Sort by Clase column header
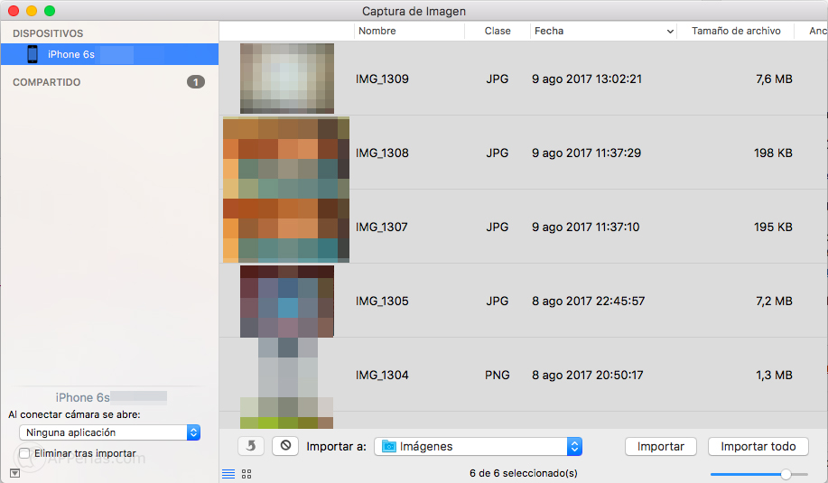This screenshot has width=828, height=483. pos(498,31)
